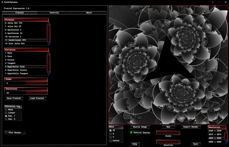Open the About tab
The width and height of the screenshot is (229, 147).
point(89,13)
